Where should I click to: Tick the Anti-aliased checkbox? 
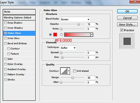(74, 71)
